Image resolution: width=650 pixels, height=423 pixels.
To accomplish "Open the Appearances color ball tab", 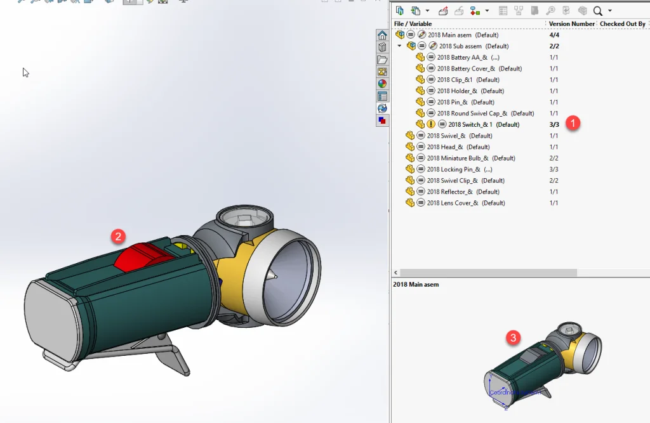I will 382,84.
